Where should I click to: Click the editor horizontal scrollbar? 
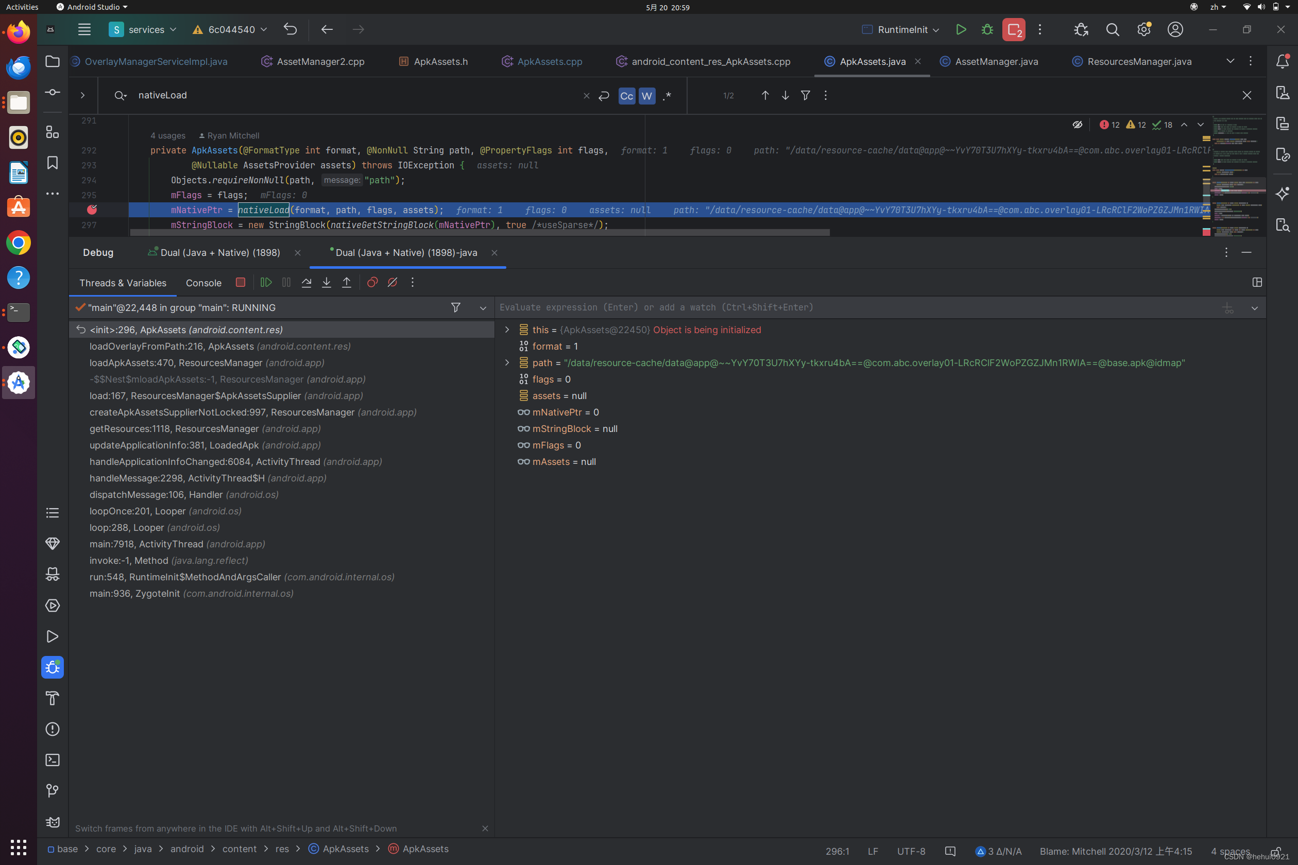[480, 232]
